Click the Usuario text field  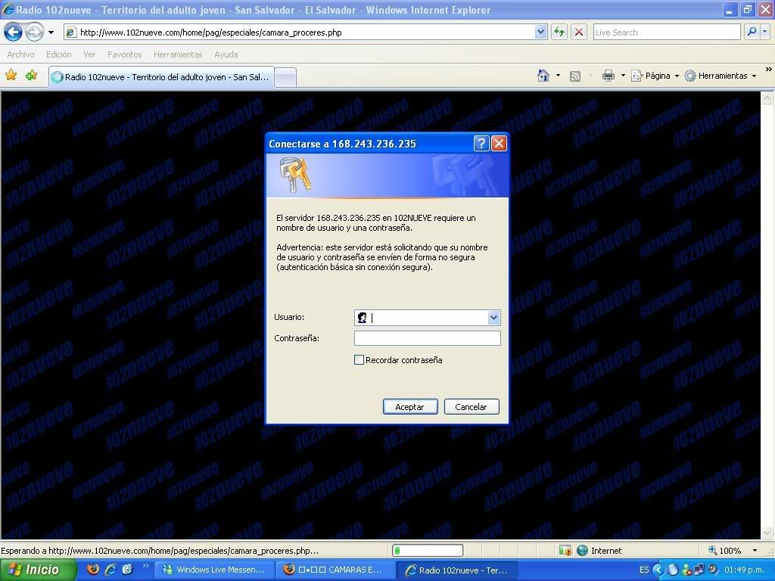(x=421, y=318)
